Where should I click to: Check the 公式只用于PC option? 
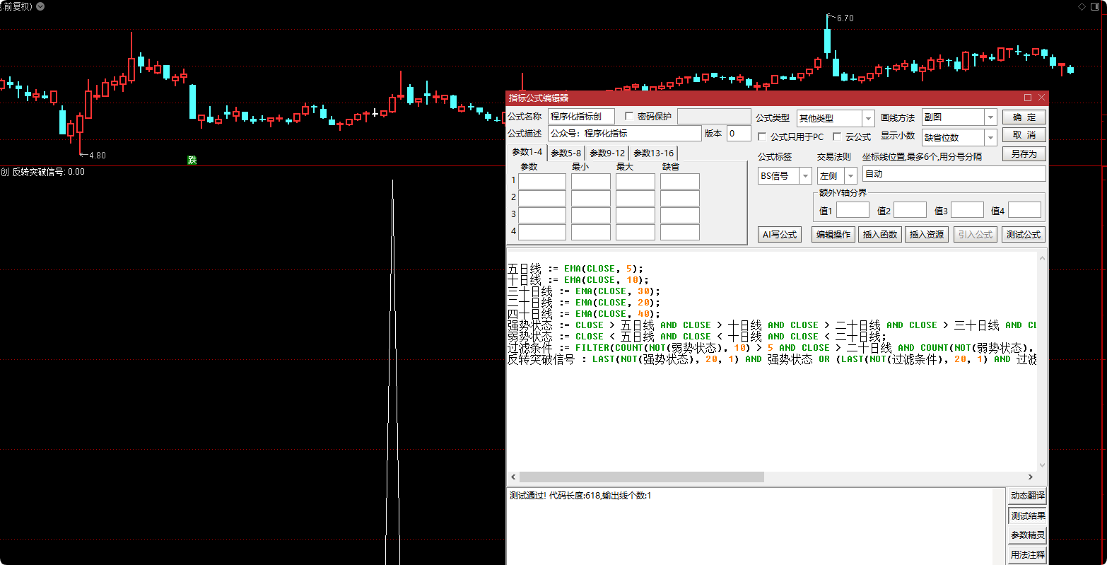click(762, 136)
